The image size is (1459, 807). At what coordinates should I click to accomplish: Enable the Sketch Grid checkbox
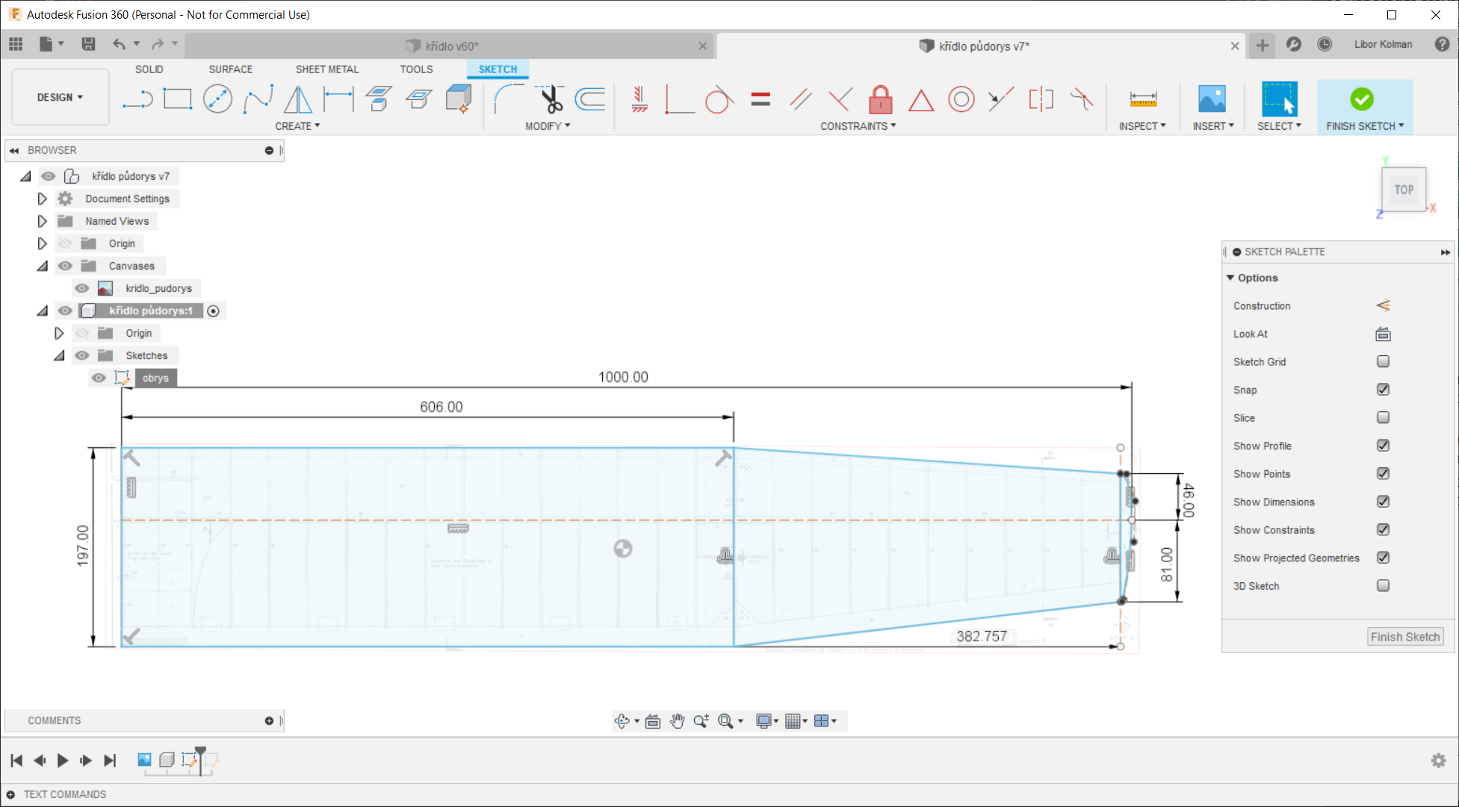tap(1383, 361)
